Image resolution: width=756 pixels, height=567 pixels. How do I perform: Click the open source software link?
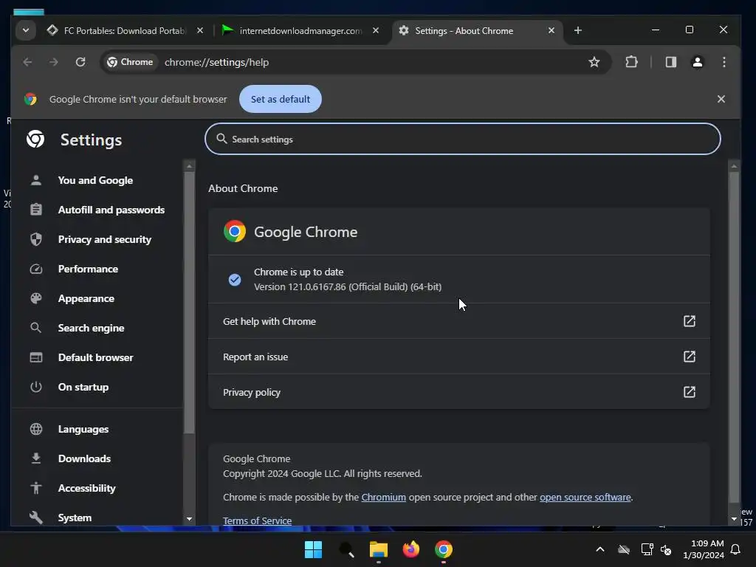tap(585, 497)
